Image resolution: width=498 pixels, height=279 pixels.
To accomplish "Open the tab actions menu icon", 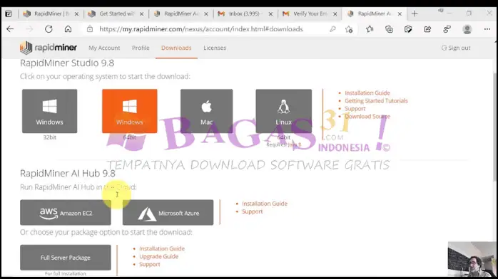I will coord(9,14).
